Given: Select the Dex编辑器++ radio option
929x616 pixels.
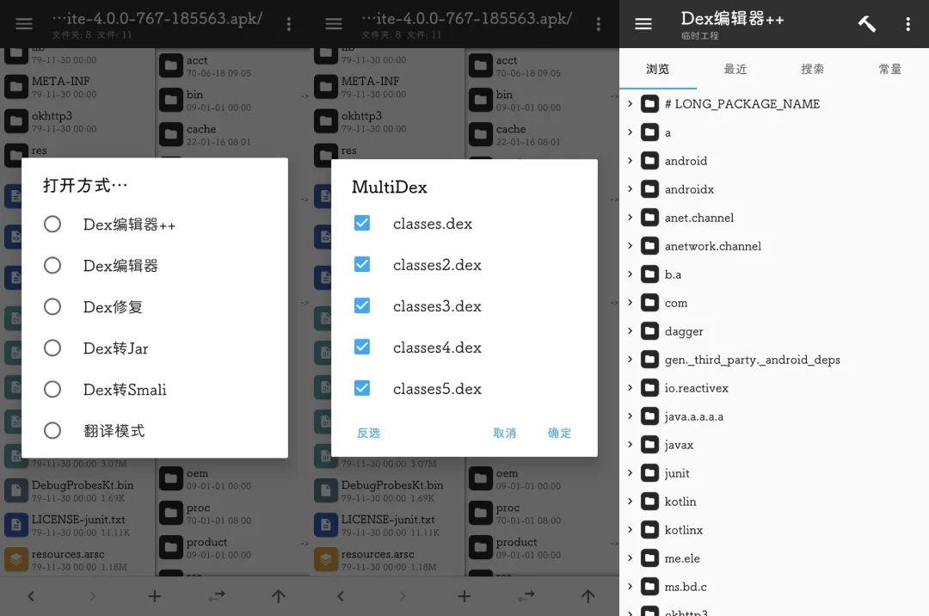Looking at the screenshot, I should pyautogui.click(x=52, y=224).
